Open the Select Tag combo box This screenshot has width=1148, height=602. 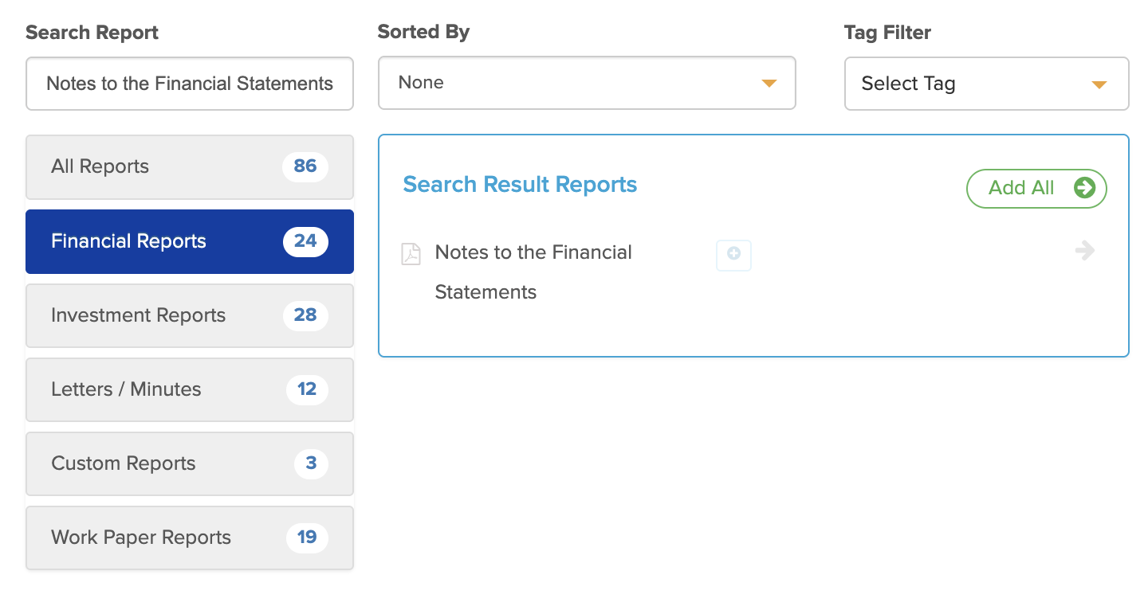(987, 84)
